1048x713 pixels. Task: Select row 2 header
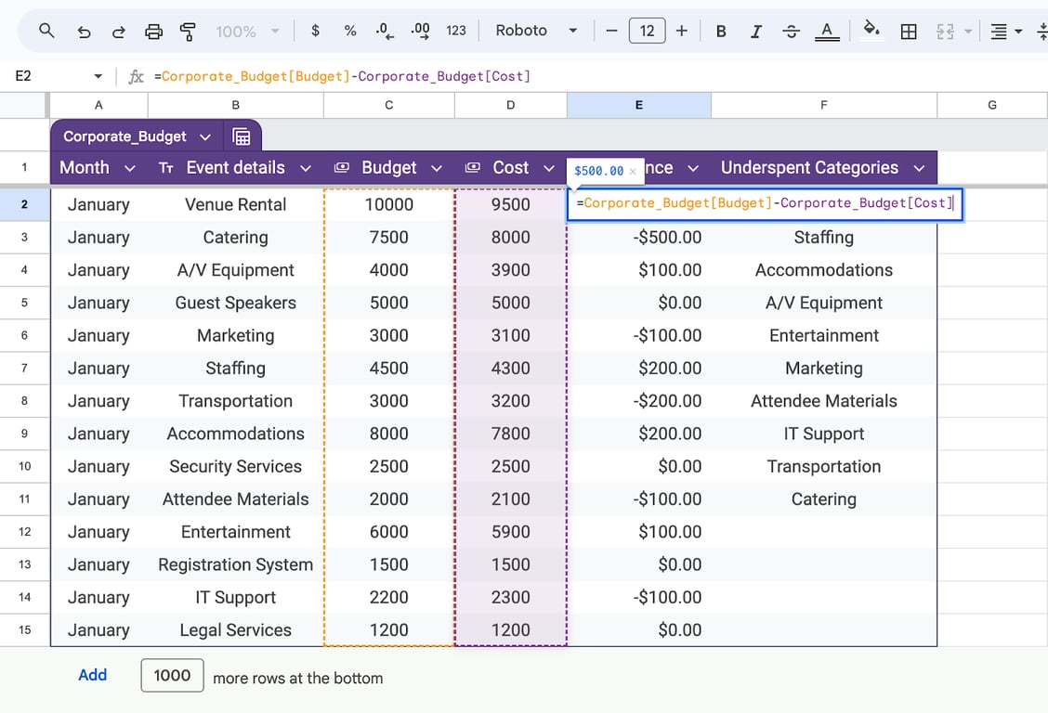click(x=25, y=204)
